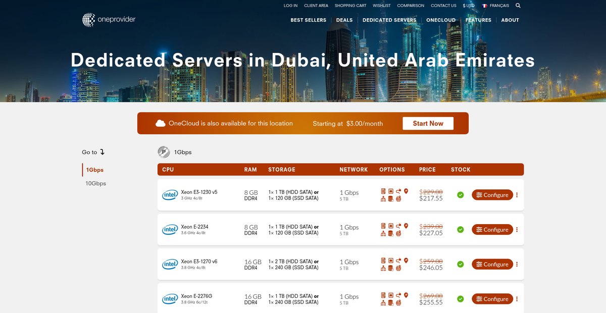
Task: Click the Intel logo on the Xeon E-2276G row
Action: (x=170, y=299)
